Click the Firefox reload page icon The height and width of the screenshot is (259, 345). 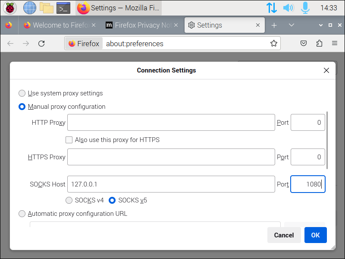coord(41,43)
